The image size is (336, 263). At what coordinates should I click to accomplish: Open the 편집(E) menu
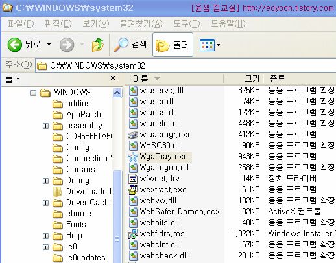point(58,23)
